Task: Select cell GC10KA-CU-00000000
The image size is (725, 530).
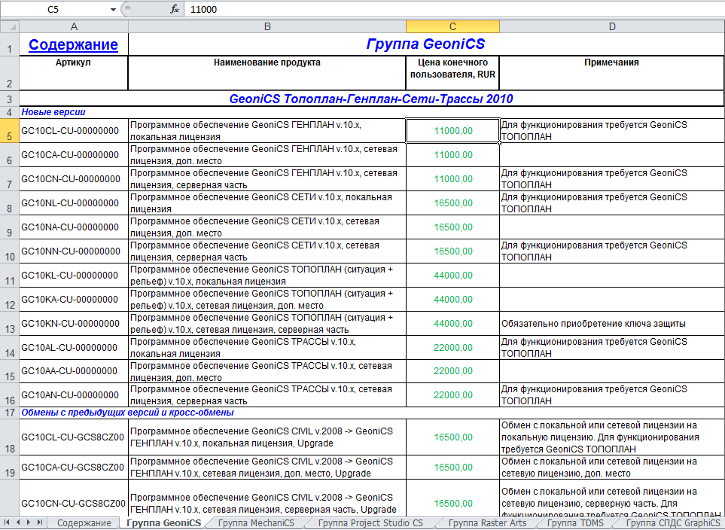Action: click(x=74, y=299)
